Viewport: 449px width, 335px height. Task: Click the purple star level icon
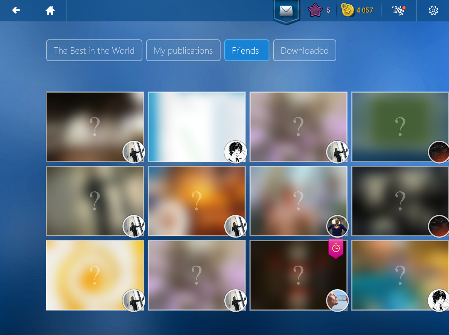pyautogui.click(x=315, y=11)
